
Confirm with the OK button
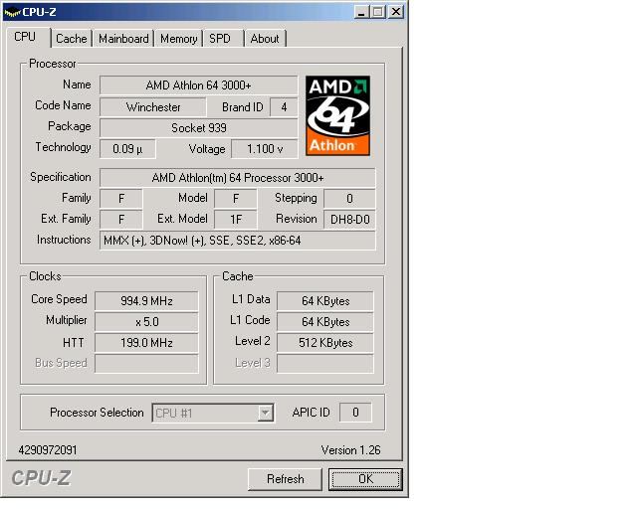(365, 479)
